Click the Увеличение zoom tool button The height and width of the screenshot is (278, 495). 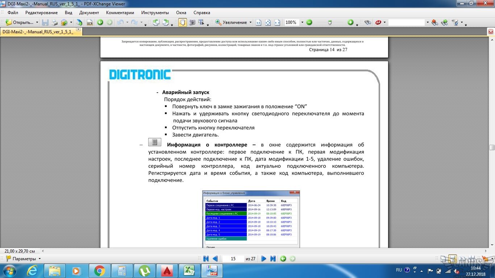[x=231, y=22]
